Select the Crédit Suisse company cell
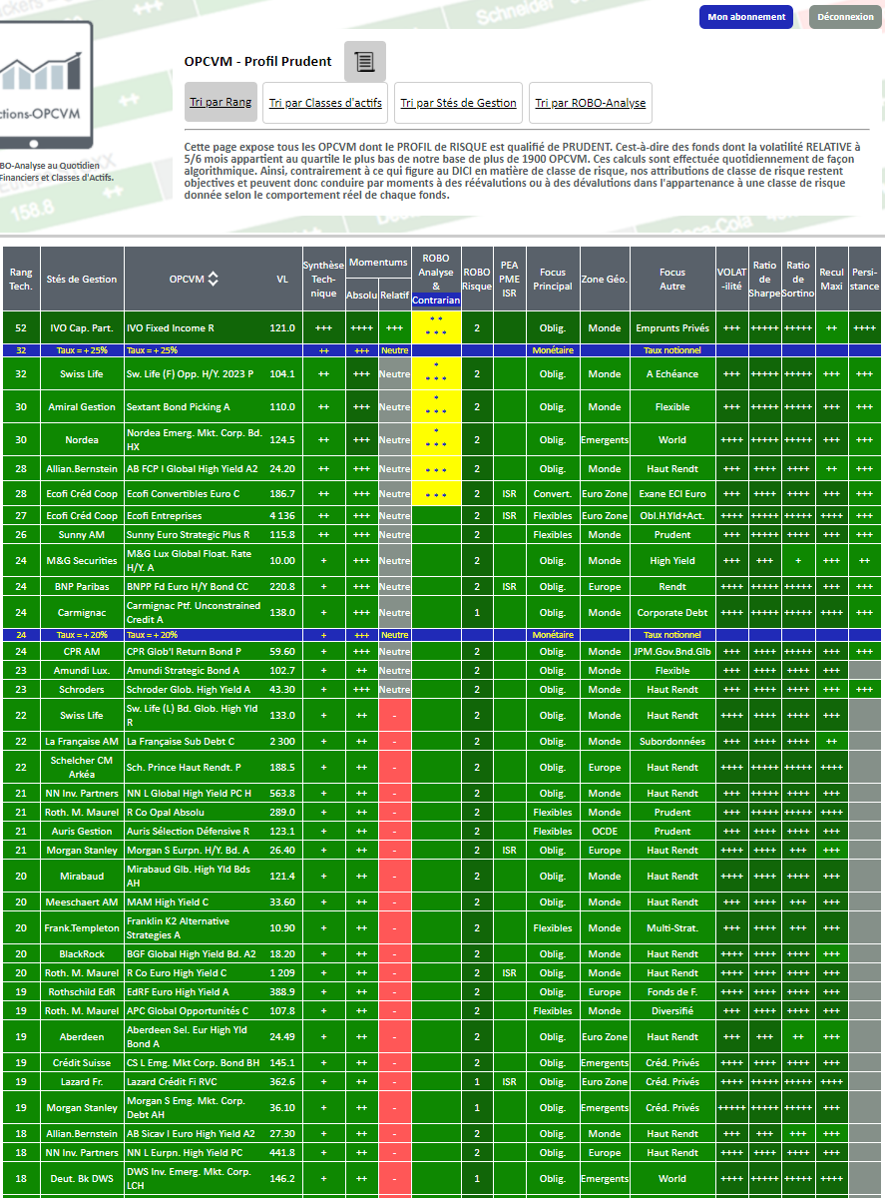Screen dimensions: 885x1198 tap(82, 1063)
